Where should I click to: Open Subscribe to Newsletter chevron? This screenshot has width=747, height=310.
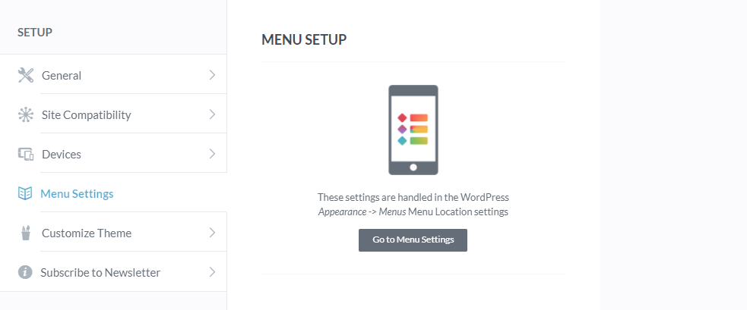[213, 272]
